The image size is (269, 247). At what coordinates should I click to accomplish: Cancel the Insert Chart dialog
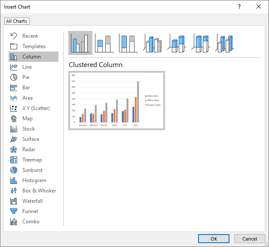tap(249, 239)
